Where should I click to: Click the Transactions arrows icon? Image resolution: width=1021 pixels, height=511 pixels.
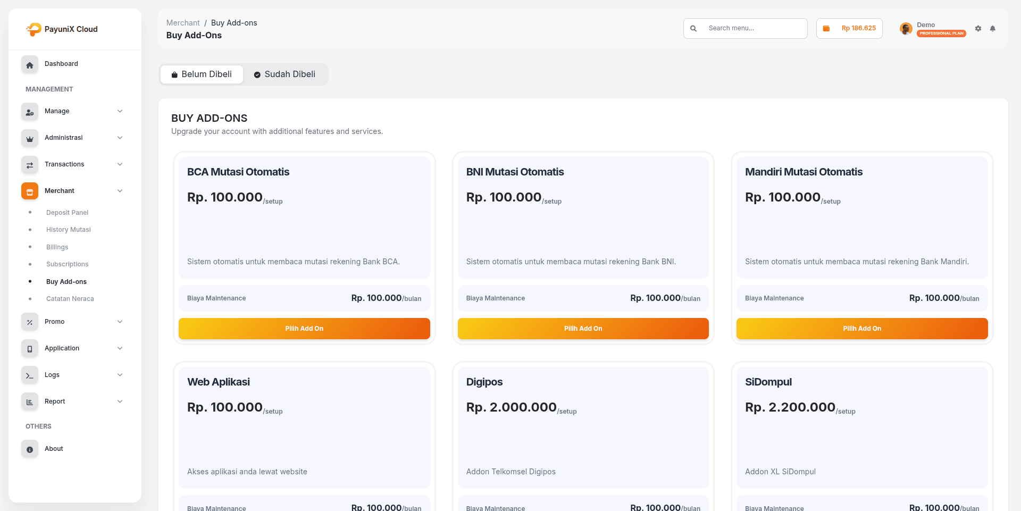30,165
